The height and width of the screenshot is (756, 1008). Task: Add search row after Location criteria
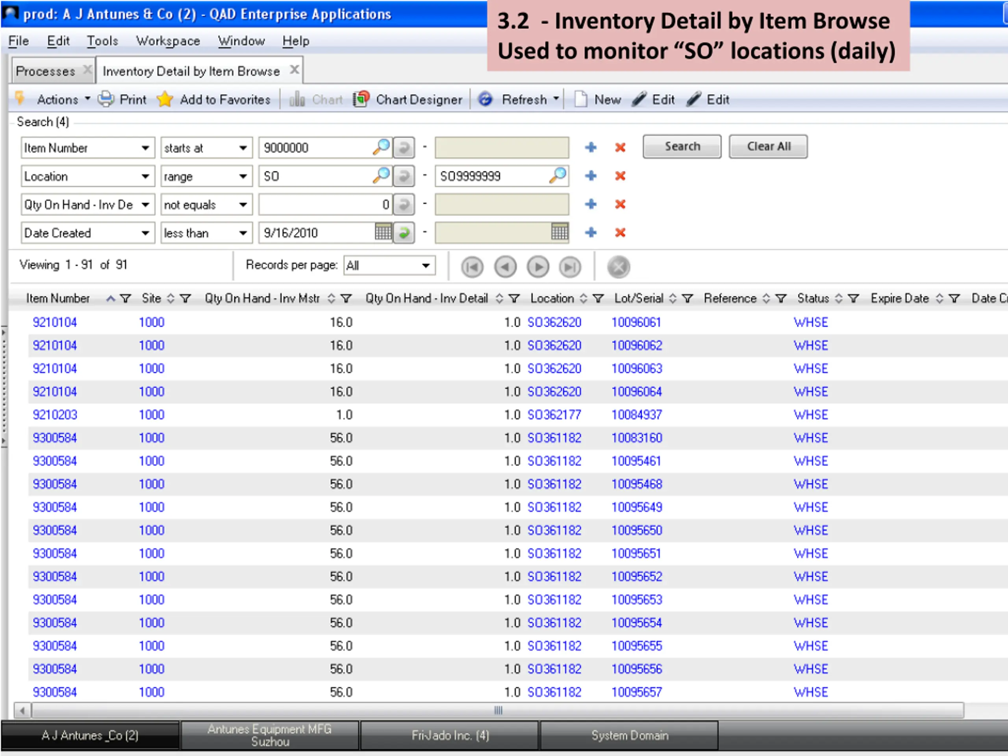[591, 176]
